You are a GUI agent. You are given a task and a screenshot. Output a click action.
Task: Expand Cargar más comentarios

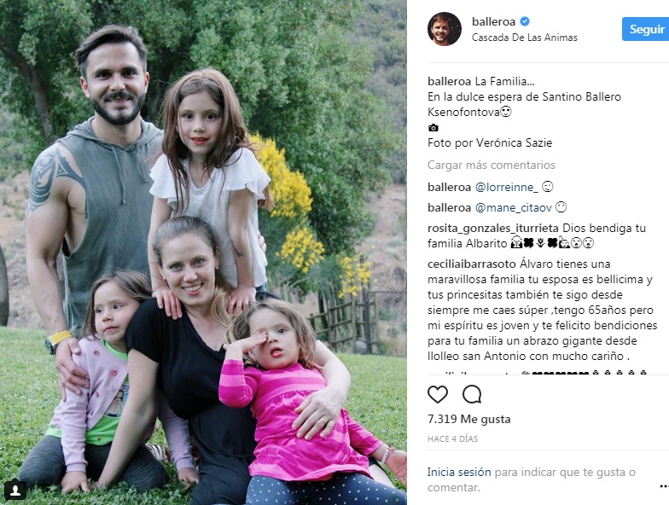coord(491,165)
